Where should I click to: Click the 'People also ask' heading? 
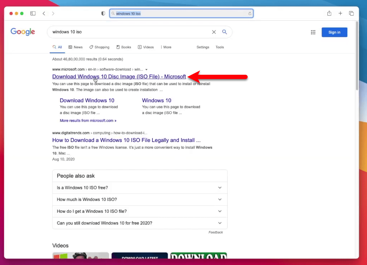(x=76, y=176)
